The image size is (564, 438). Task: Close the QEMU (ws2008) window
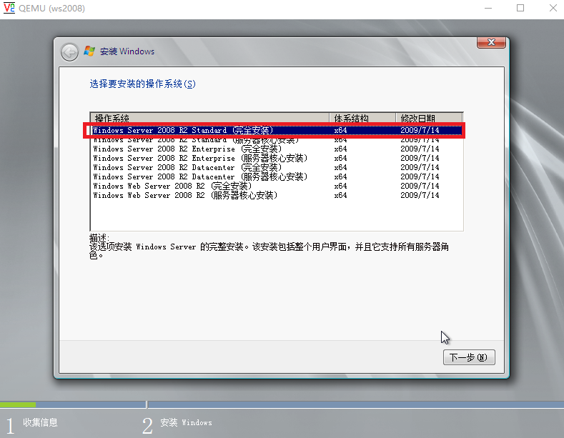point(553,8)
